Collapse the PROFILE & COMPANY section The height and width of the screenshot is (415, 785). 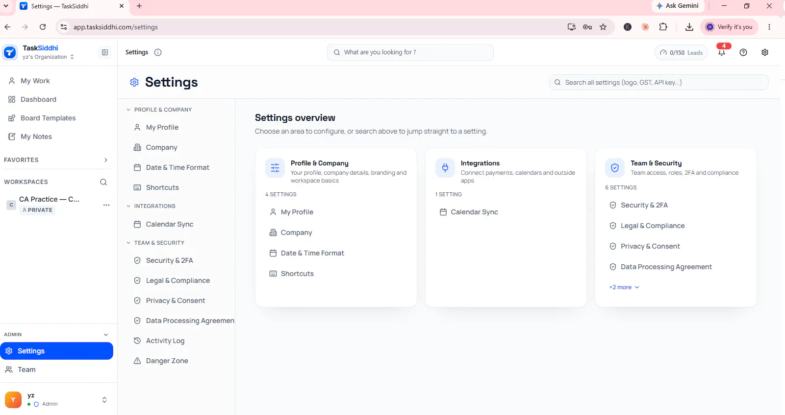pos(128,110)
